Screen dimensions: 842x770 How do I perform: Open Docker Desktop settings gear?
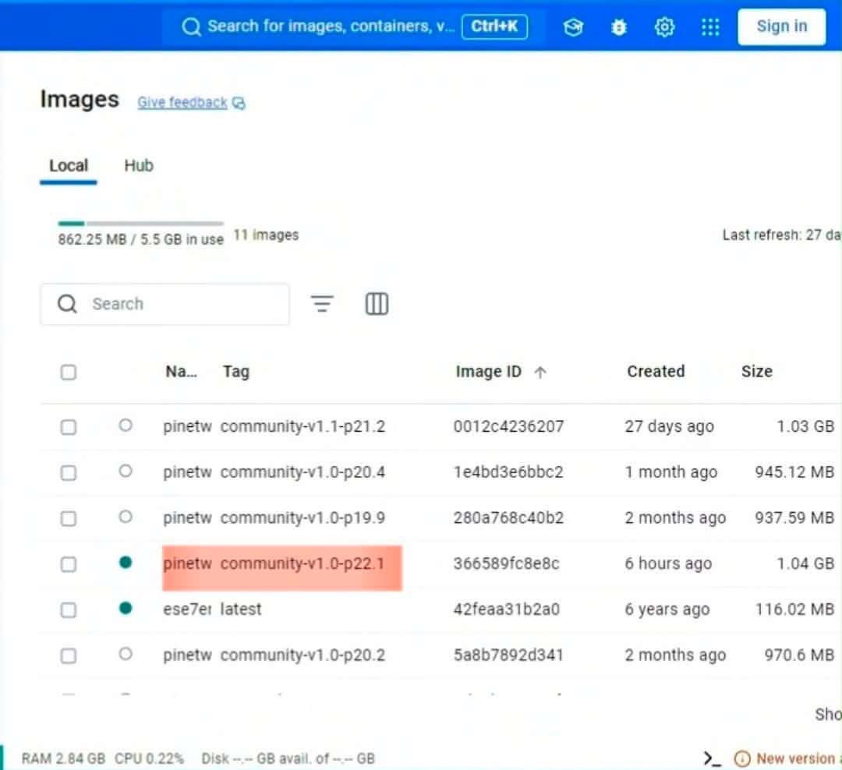[663, 26]
